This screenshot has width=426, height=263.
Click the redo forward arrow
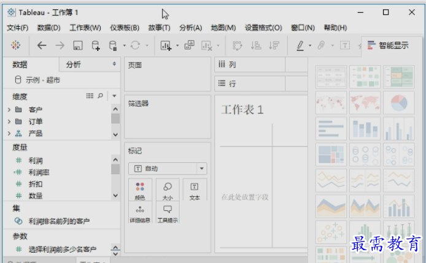point(60,45)
